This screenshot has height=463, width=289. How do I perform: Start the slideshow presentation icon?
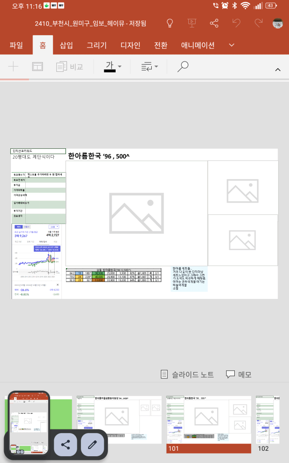click(191, 23)
